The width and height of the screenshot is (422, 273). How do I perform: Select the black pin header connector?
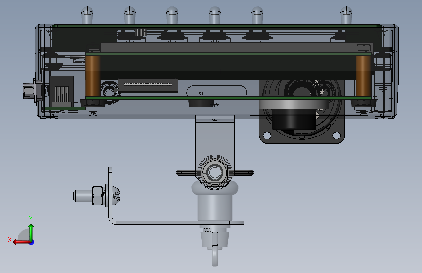tap(148, 85)
